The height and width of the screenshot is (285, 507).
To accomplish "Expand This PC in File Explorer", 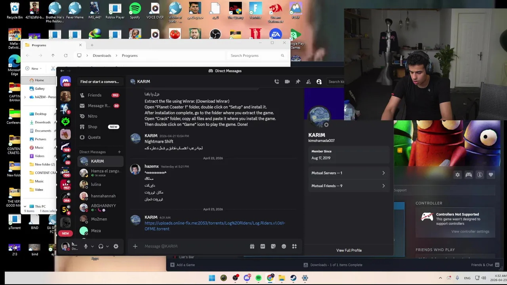I will (x=25, y=206).
